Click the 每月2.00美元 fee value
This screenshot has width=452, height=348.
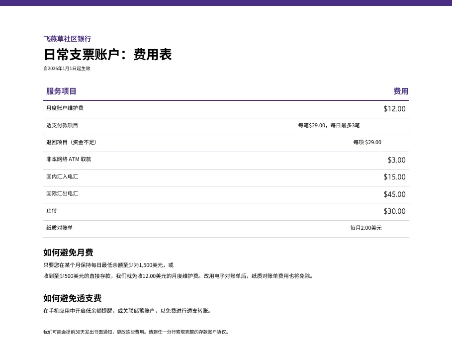[x=366, y=228]
